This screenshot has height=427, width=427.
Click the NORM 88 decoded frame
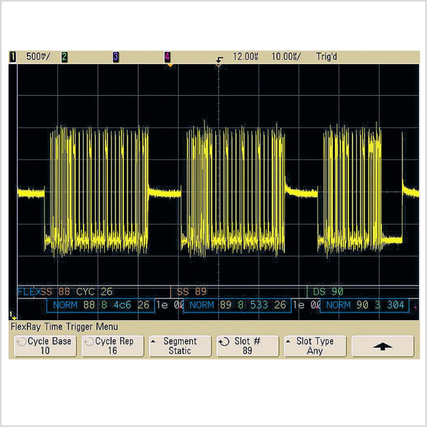pos(100,305)
